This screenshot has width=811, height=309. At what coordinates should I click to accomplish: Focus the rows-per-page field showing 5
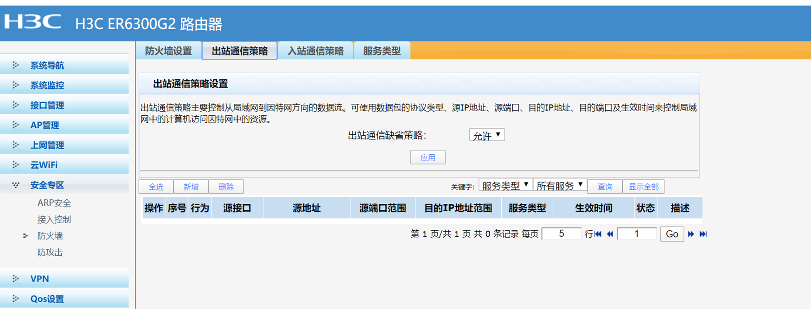(x=561, y=233)
